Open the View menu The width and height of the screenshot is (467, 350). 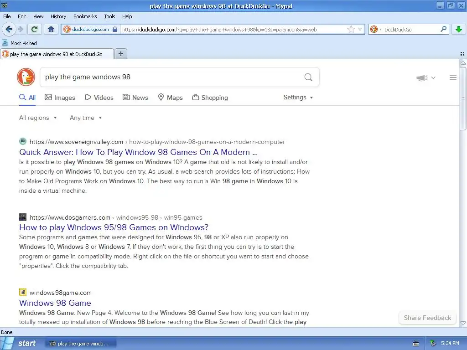point(38,16)
